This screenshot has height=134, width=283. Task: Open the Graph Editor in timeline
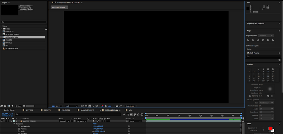click(x=142, y=114)
